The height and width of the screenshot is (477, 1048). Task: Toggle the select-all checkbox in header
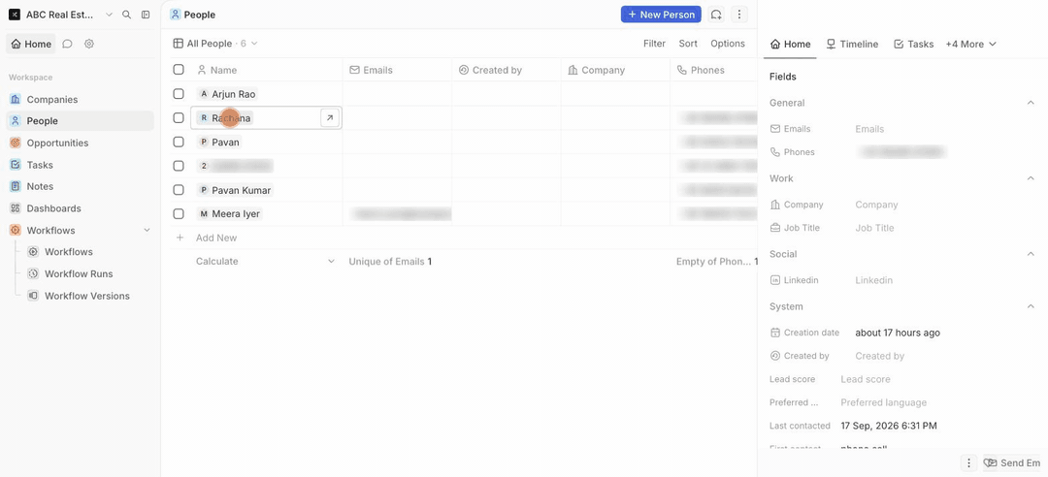pos(179,70)
